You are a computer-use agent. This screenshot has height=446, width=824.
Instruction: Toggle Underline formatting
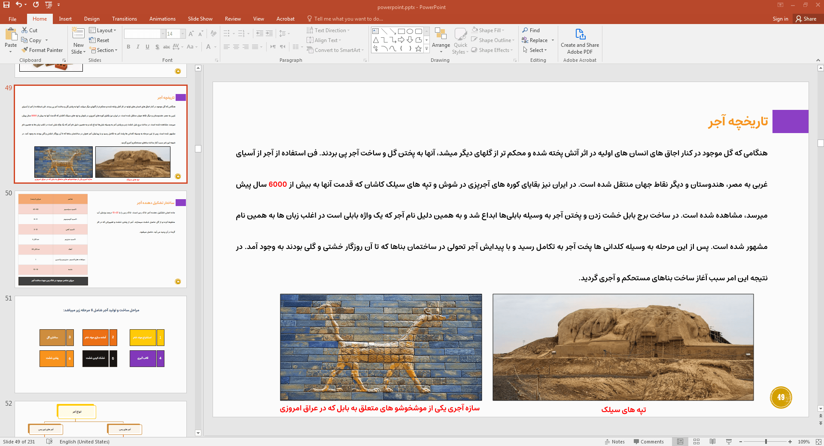tap(147, 47)
